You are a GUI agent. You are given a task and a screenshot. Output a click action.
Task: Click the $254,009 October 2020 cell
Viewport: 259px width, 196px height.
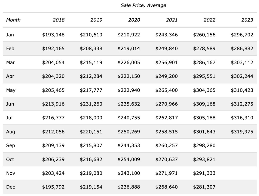(x=129, y=159)
